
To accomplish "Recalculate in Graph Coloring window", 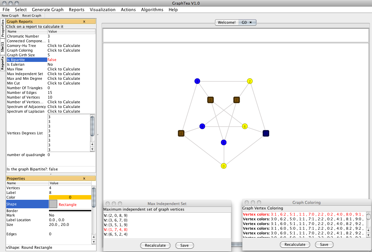I will (295, 244).
